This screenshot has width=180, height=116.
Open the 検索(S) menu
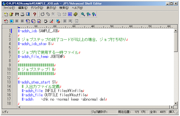64,8
